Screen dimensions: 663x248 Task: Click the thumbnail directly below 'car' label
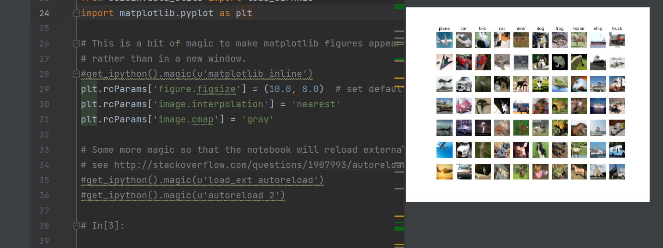point(464,40)
